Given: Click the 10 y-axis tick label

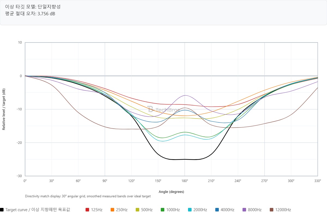Looking at the screenshot, I should coord(20,43).
